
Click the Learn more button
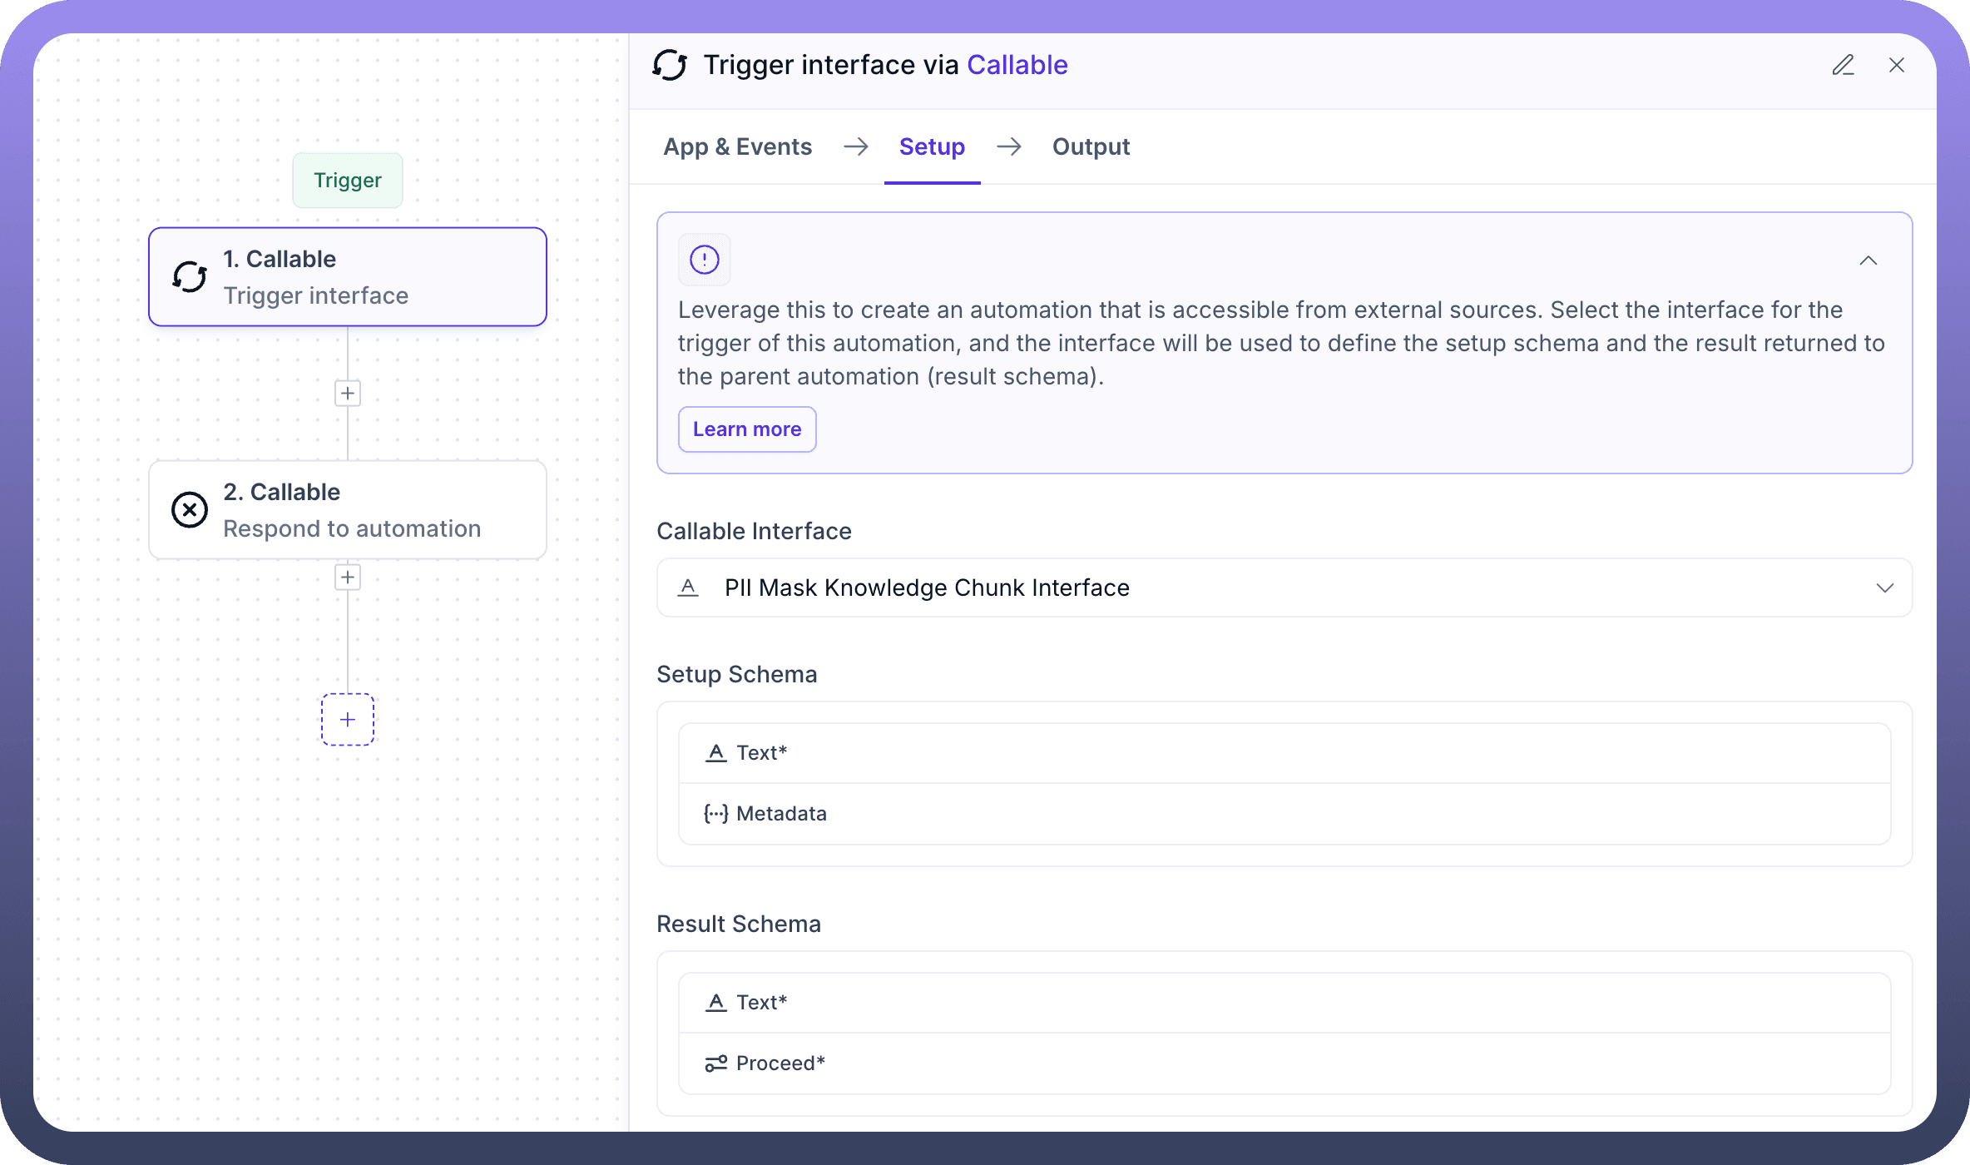tap(747, 429)
